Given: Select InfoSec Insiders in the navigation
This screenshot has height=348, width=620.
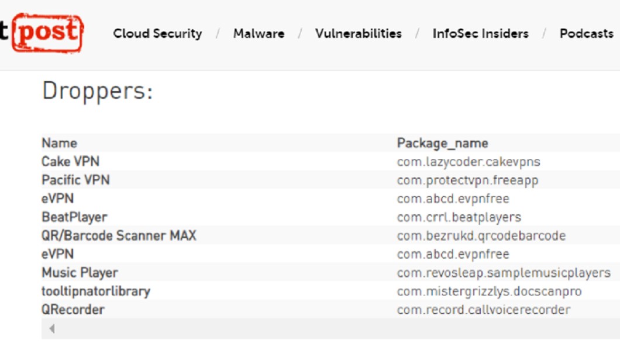Looking at the screenshot, I should pos(480,33).
